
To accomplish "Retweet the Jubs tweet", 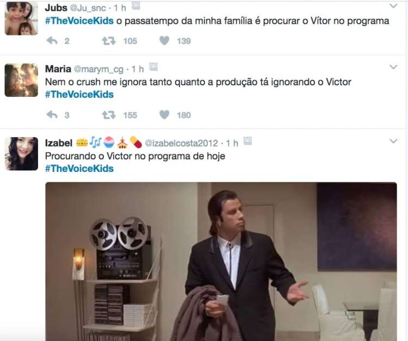I will [109, 41].
